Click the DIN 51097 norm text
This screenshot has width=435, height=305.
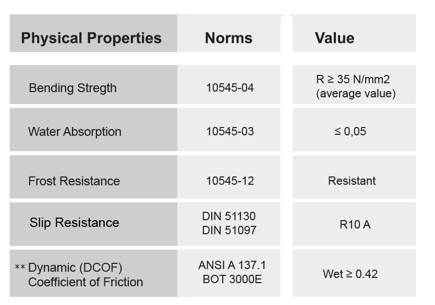(229, 230)
